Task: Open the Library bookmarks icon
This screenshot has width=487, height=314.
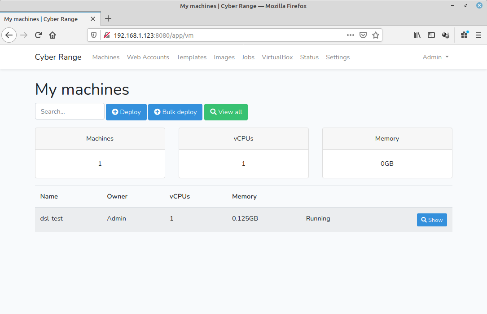Action: click(417, 35)
